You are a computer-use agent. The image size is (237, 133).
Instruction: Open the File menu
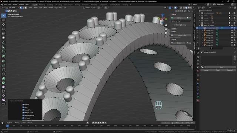coord(6,4)
